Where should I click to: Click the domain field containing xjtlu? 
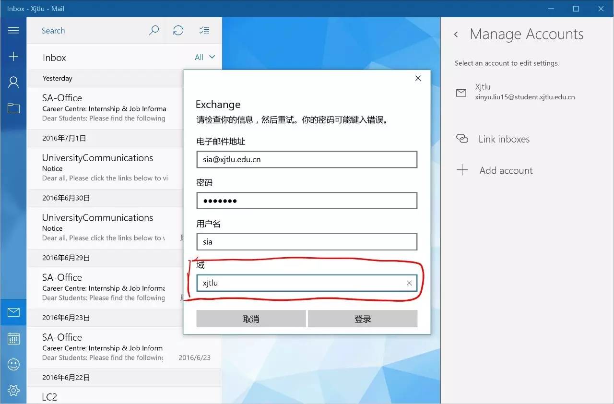[x=307, y=283]
